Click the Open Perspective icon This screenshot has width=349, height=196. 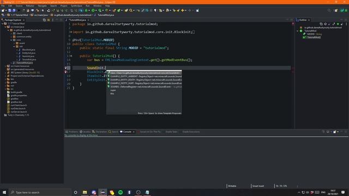(x=336, y=10)
